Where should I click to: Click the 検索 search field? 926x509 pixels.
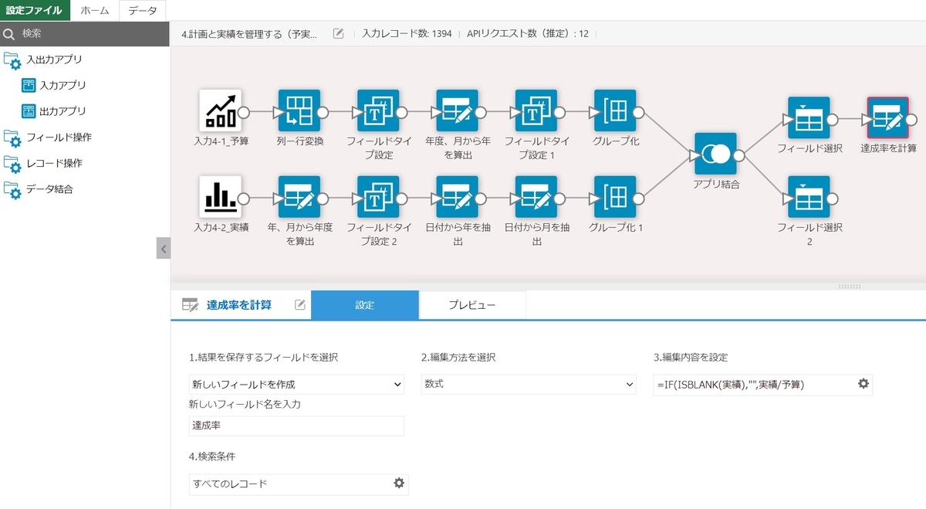(85, 34)
